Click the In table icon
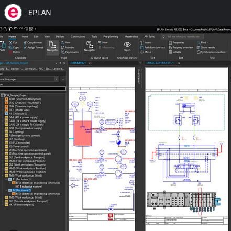The image size is (231, 231). [170, 52]
